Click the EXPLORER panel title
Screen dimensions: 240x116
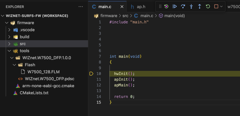click(x=15, y=7)
